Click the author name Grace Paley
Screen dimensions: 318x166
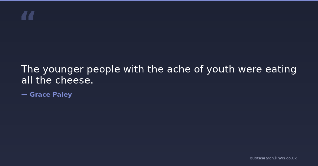tap(51, 95)
